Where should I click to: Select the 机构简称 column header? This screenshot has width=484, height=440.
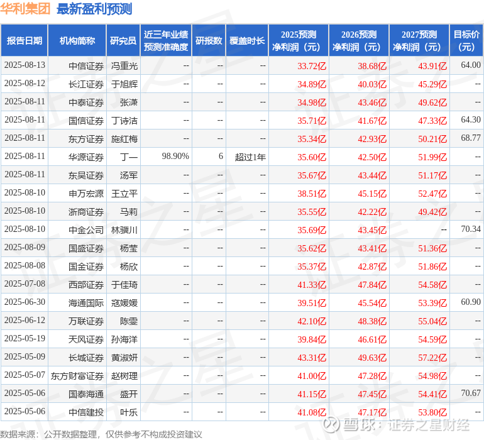click(x=77, y=40)
